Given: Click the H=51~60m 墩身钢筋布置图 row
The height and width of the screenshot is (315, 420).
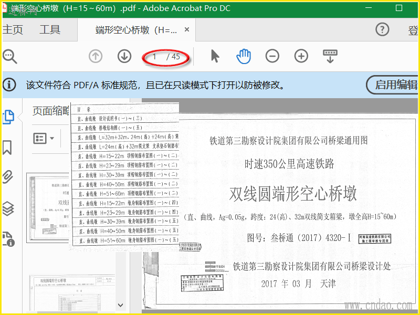Looking at the screenshot, I should [x=125, y=240].
